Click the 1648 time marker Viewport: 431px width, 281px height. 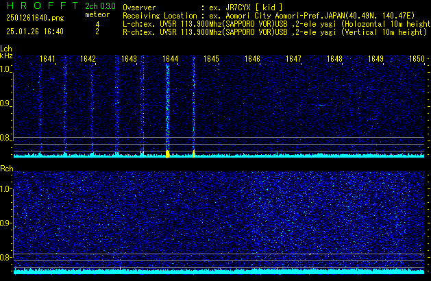[334, 59]
